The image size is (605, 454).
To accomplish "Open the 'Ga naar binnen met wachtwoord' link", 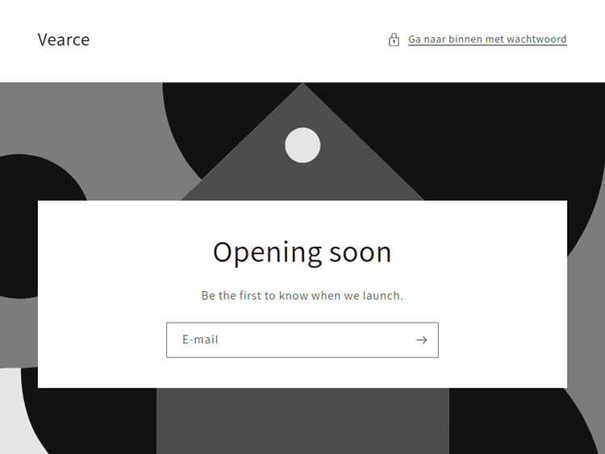I will (x=487, y=40).
